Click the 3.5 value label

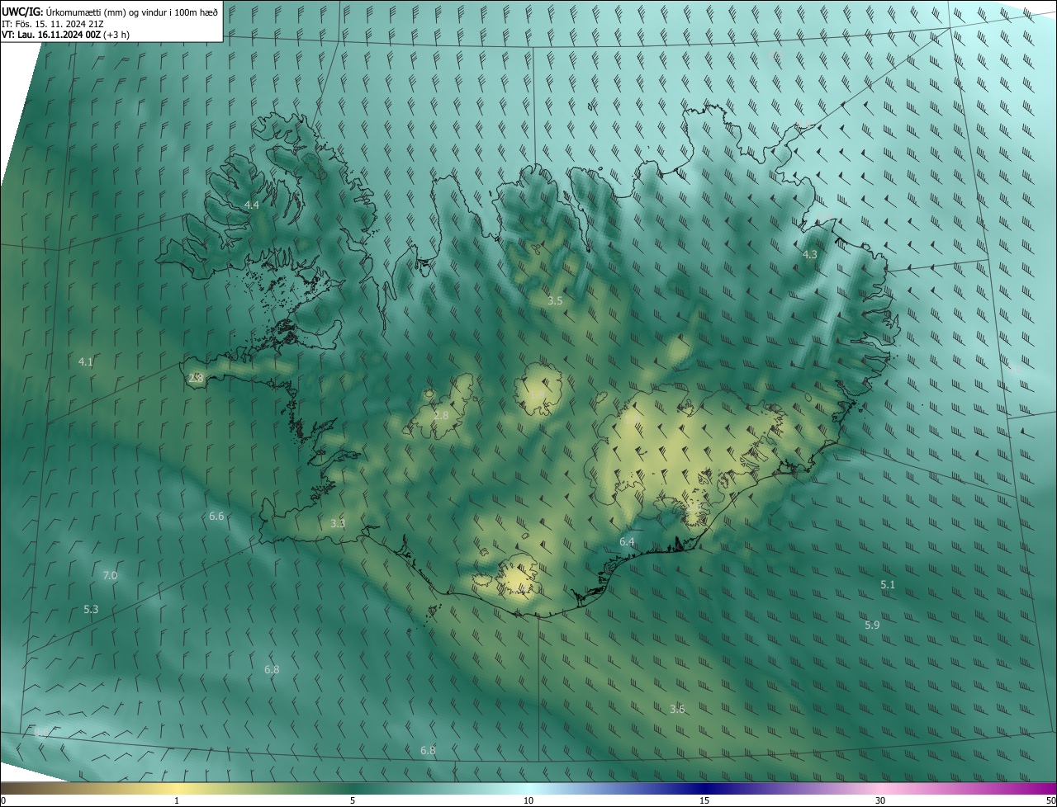coord(555,300)
